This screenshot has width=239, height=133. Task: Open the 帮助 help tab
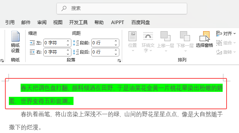click(x=99, y=22)
